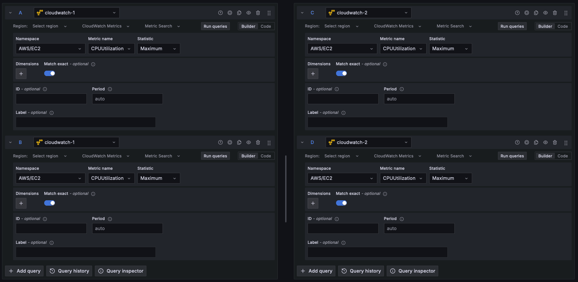Create recorded query from query D
The image size is (578, 282).
[x=527, y=142]
